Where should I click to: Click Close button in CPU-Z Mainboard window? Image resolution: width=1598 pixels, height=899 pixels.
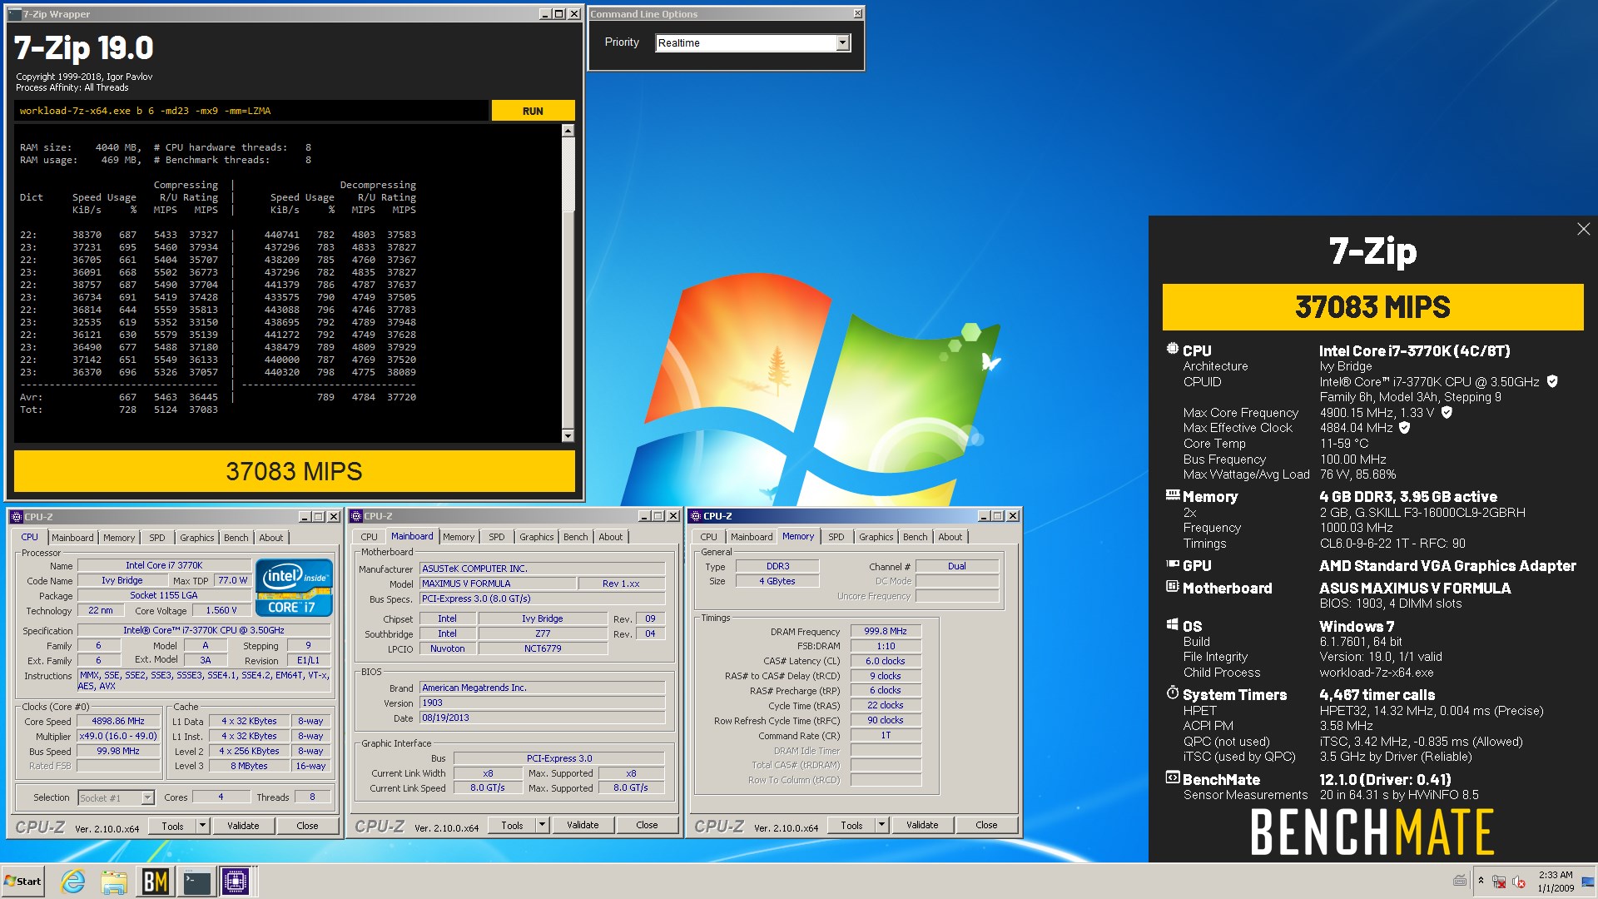(647, 825)
